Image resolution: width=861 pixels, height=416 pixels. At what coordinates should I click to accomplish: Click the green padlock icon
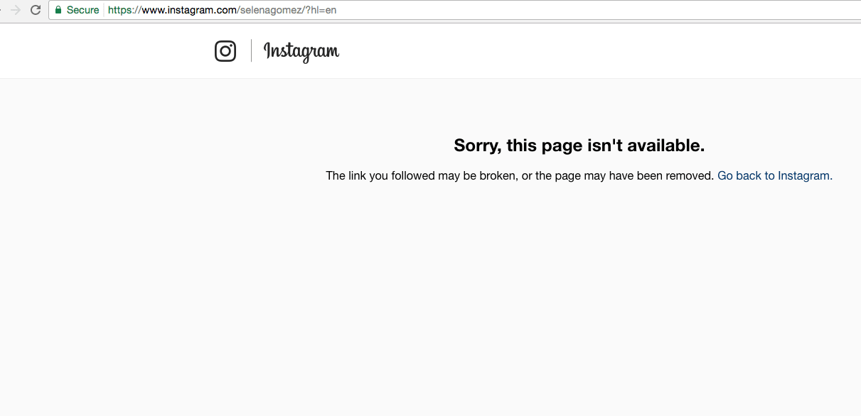pos(58,10)
